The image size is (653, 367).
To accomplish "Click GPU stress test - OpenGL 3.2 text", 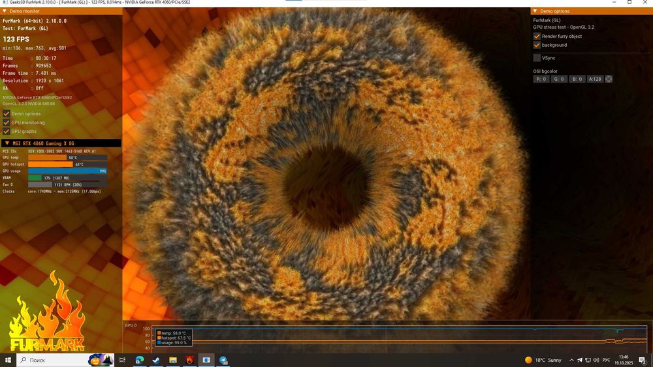I will (564, 27).
